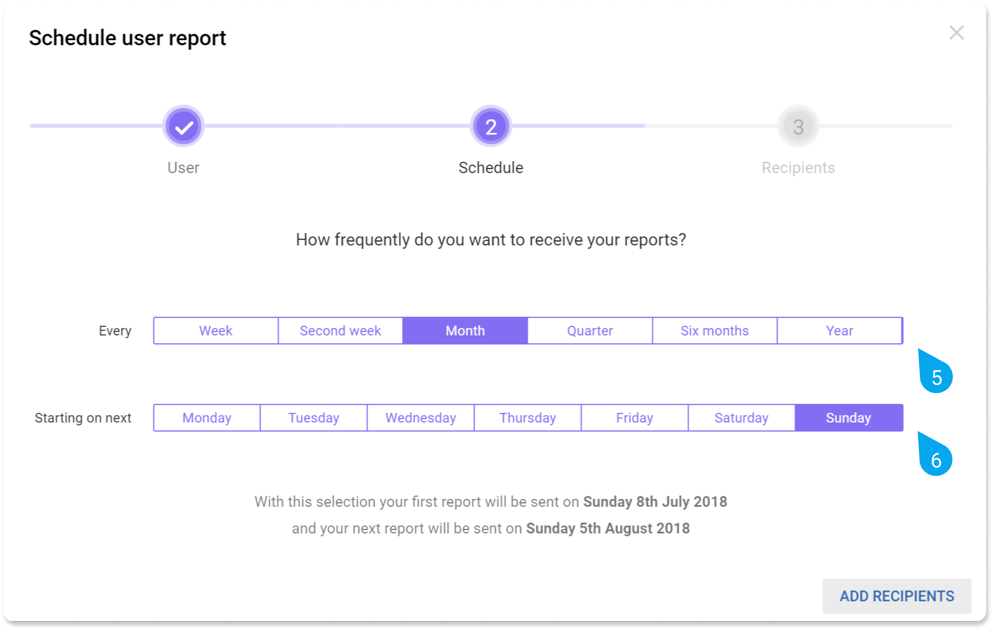Choose Sunday as the start day
Viewport: 993px width, 630px height.
(849, 418)
